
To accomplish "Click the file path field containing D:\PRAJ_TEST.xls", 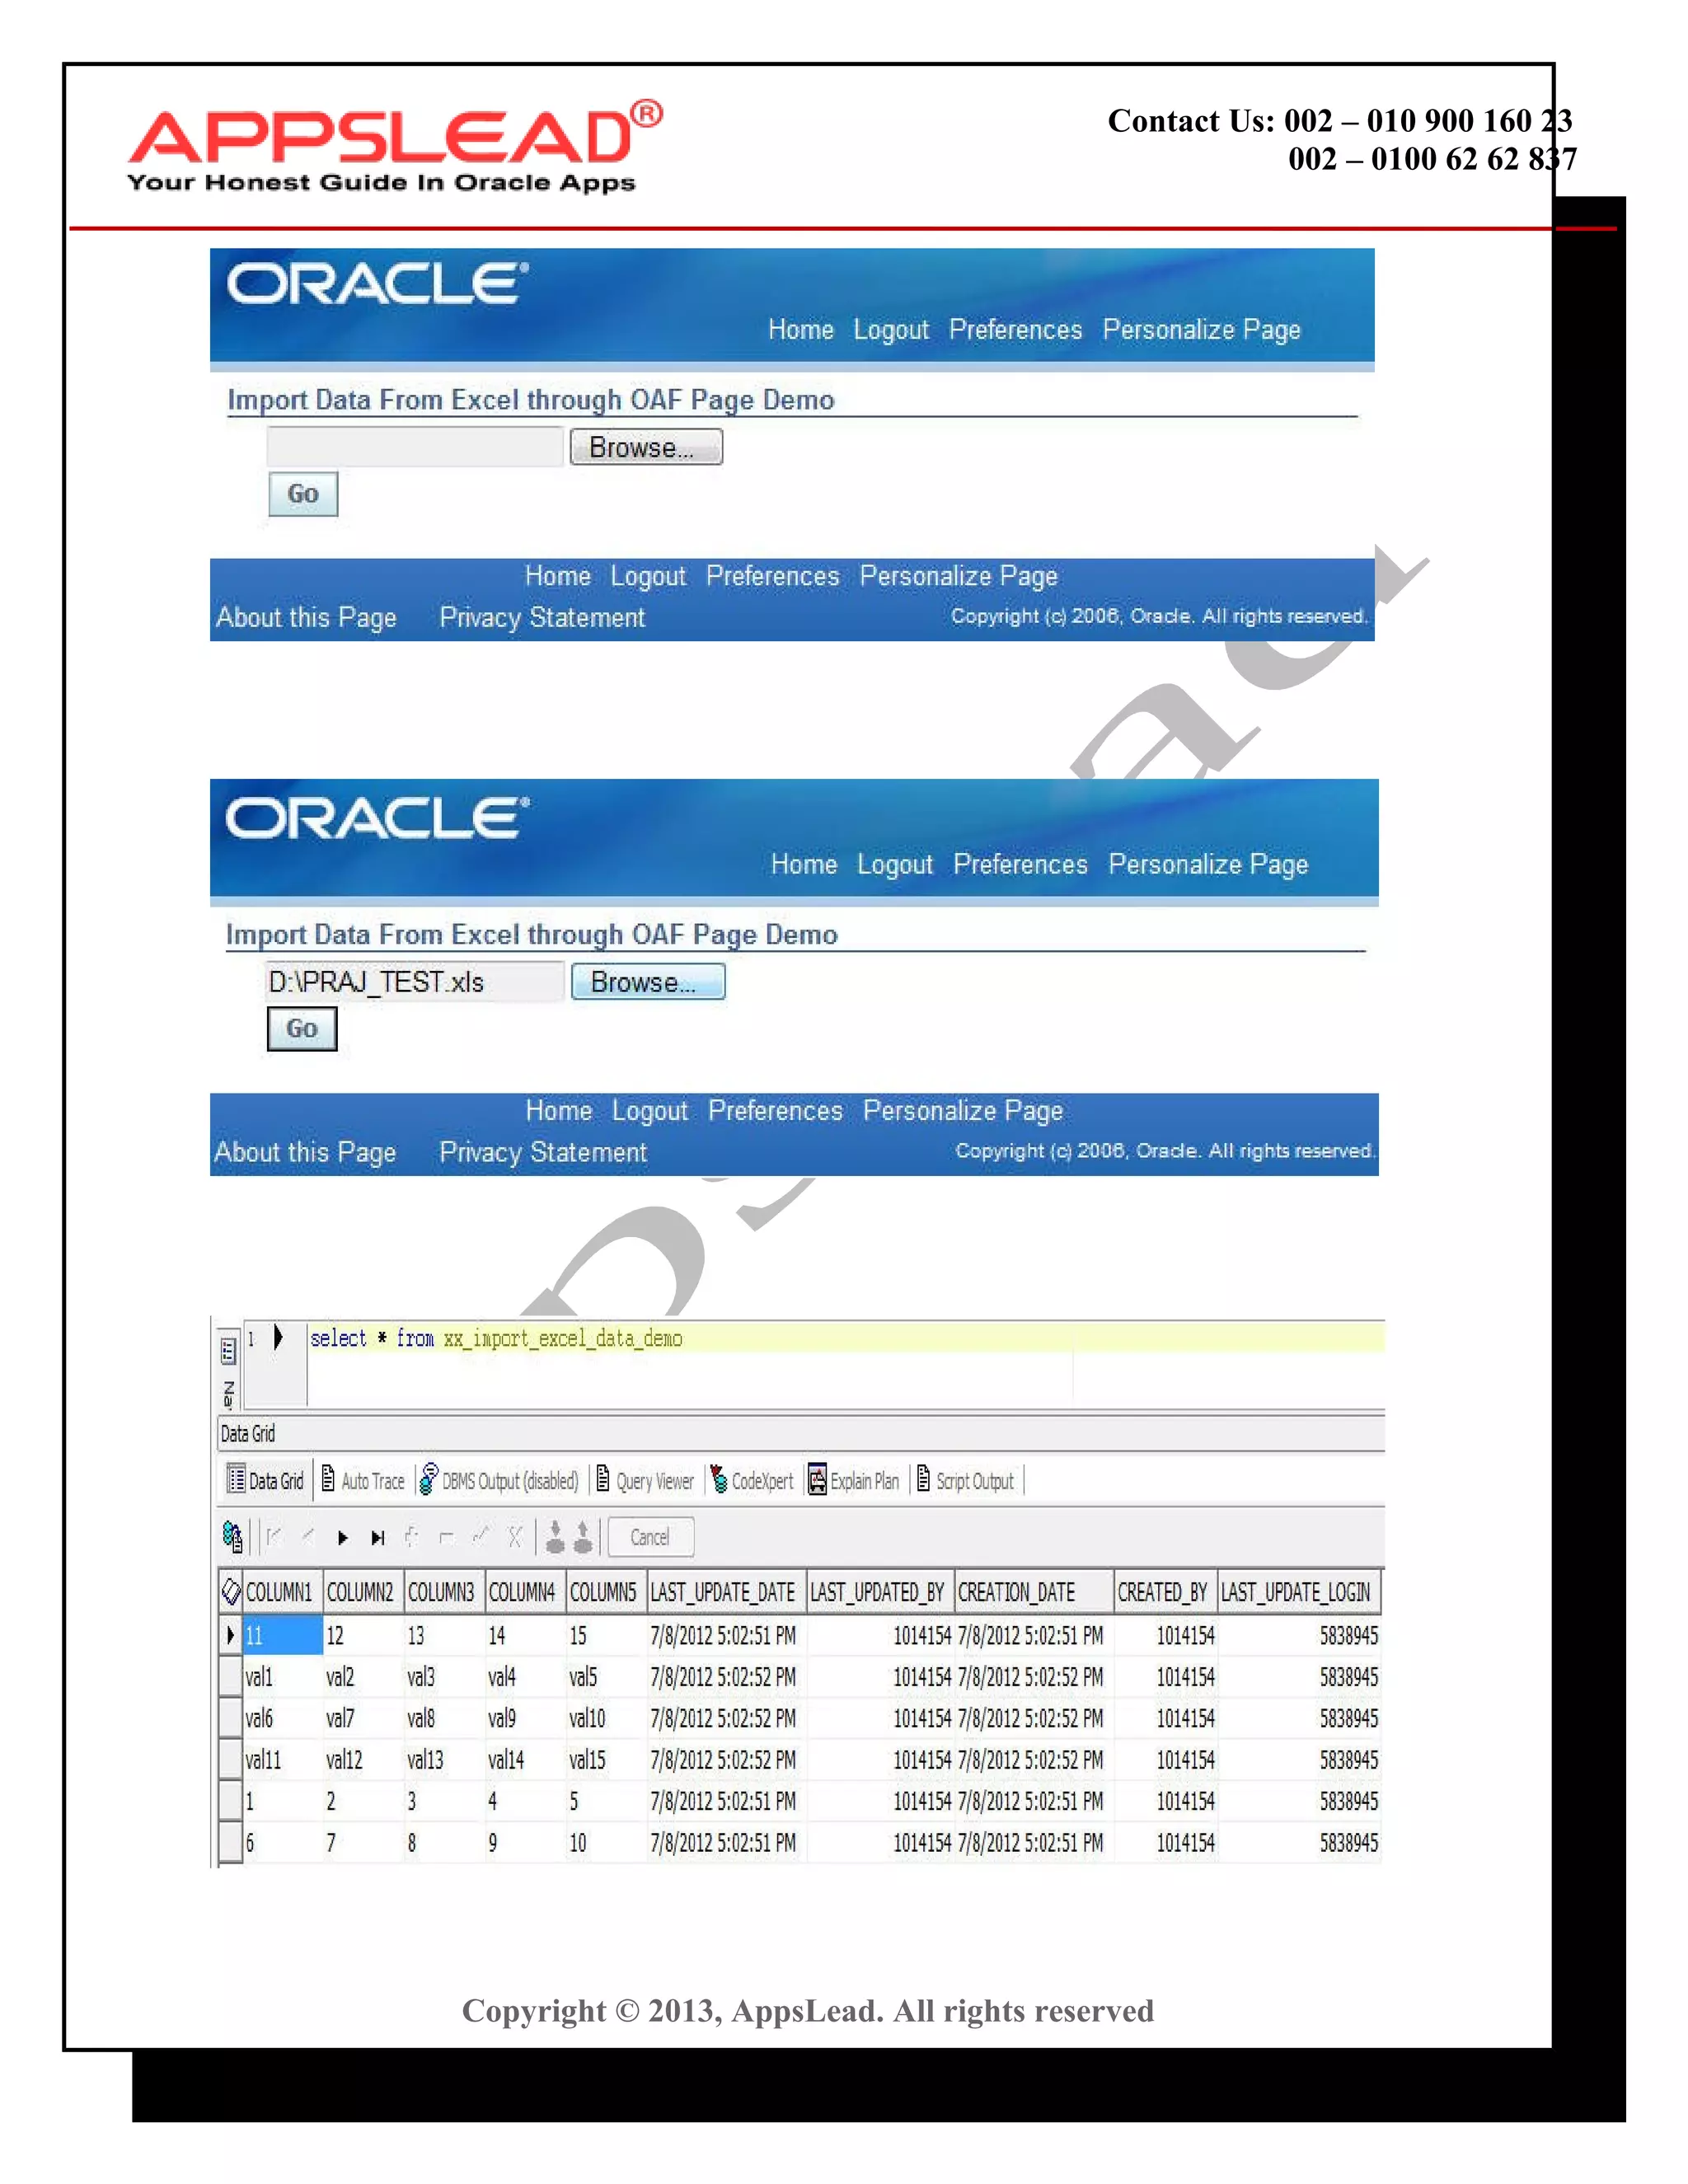I will tap(414, 982).
